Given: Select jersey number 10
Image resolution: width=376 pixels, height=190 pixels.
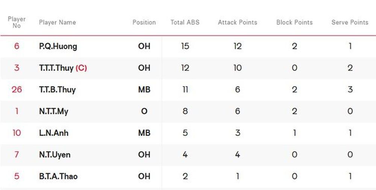Looking at the screenshot, I should [x=17, y=133].
